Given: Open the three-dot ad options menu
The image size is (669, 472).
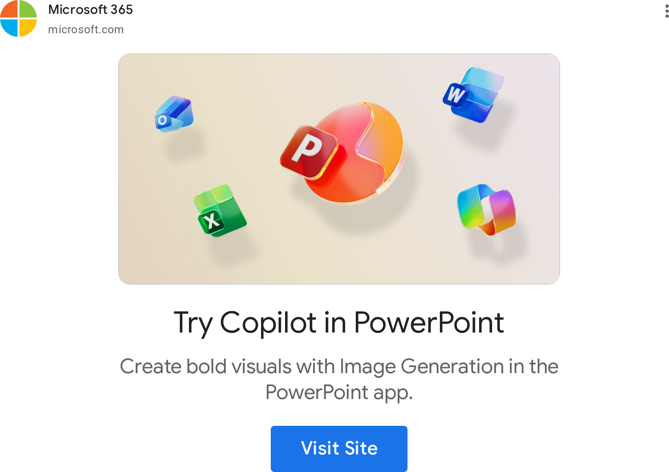Looking at the screenshot, I should [x=666, y=10].
